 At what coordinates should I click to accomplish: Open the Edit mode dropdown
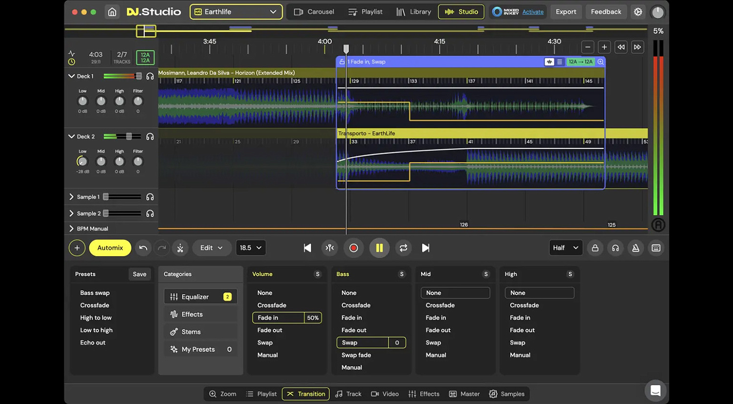[x=212, y=248]
